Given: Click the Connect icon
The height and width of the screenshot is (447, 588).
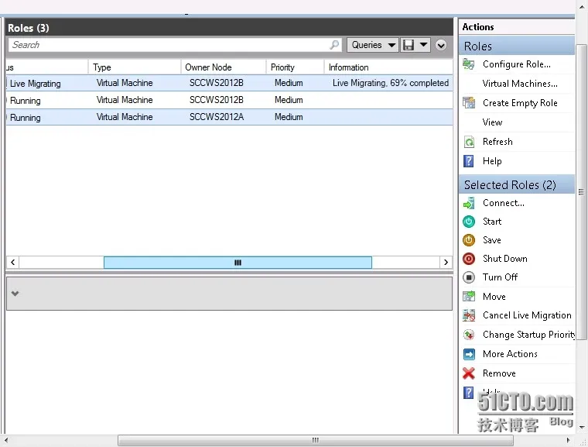Looking at the screenshot, I should pos(469,203).
